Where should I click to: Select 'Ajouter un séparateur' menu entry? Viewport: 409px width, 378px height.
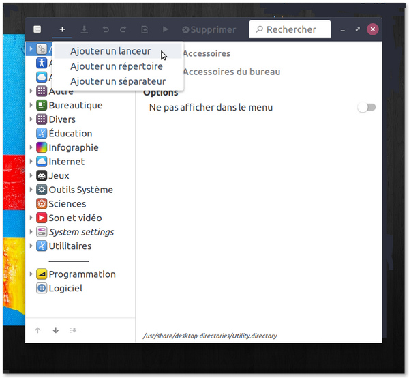[117, 81]
